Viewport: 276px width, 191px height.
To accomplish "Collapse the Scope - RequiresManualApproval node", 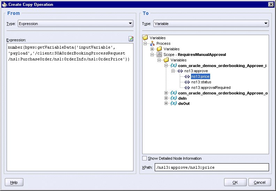I will coord(152,55).
